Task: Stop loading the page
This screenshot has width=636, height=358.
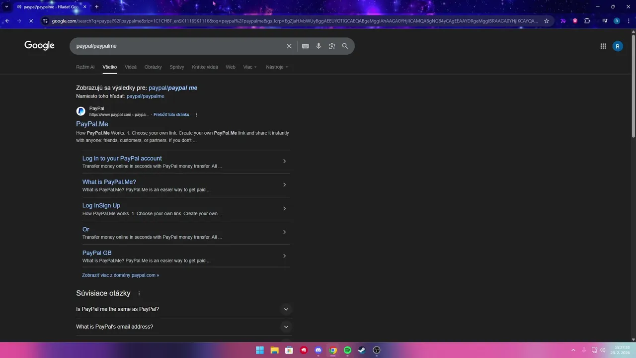Action: point(31,21)
